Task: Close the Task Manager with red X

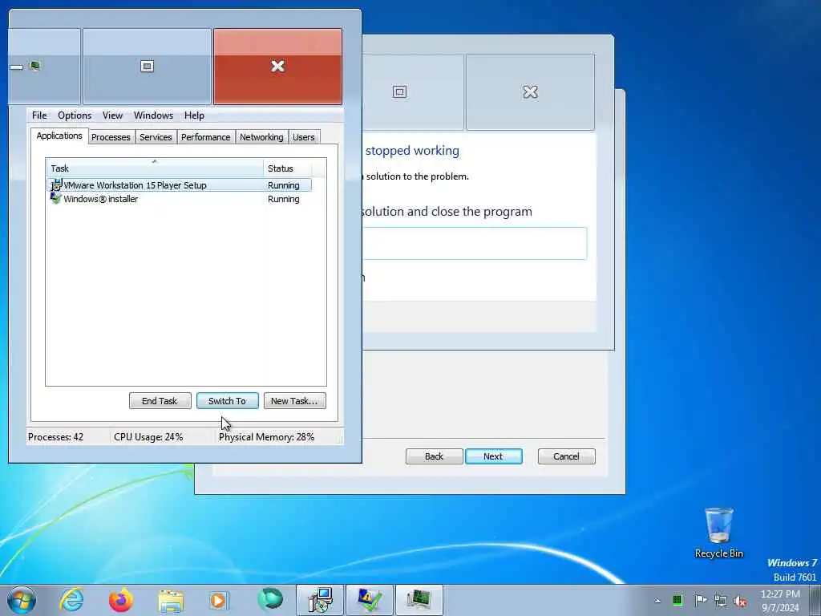Action: click(277, 66)
